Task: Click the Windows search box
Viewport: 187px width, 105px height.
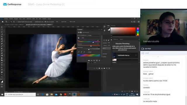Action: pyautogui.click(x=20, y=94)
